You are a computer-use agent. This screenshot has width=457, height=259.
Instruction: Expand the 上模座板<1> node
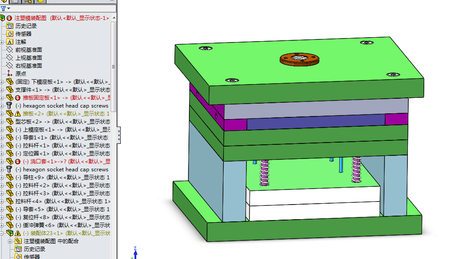(2, 130)
